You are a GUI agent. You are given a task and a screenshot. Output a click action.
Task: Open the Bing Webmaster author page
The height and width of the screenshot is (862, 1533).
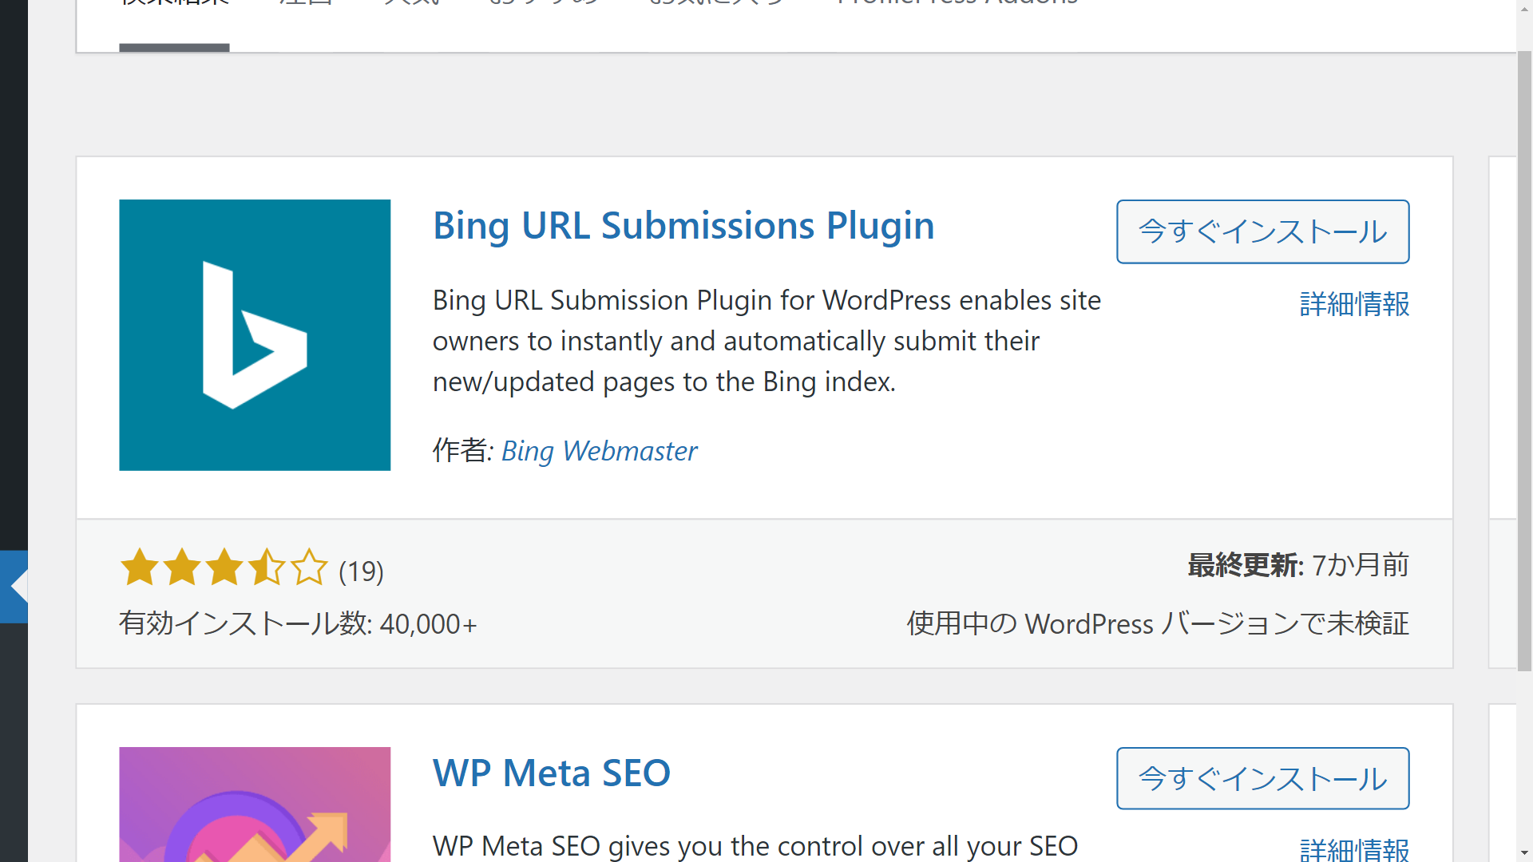click(599, 451)
